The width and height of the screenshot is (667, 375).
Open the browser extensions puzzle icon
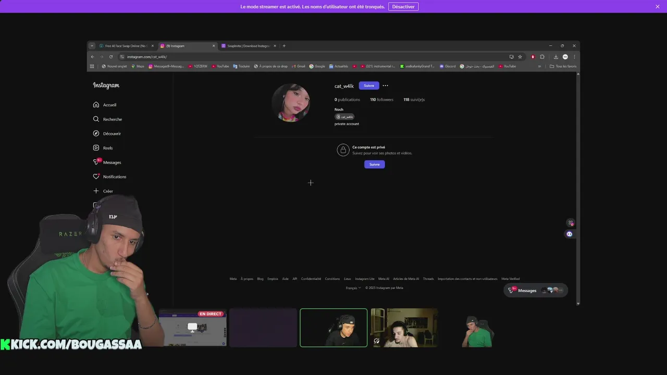tap(542, 57)
